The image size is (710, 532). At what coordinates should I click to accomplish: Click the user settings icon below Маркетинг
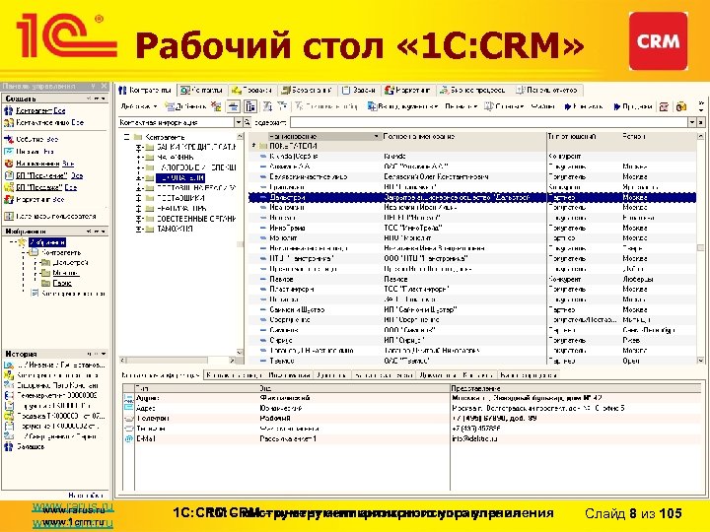tap(9, 216)
